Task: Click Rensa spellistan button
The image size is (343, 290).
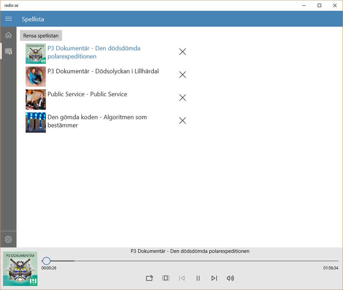Action: [41, 35]
